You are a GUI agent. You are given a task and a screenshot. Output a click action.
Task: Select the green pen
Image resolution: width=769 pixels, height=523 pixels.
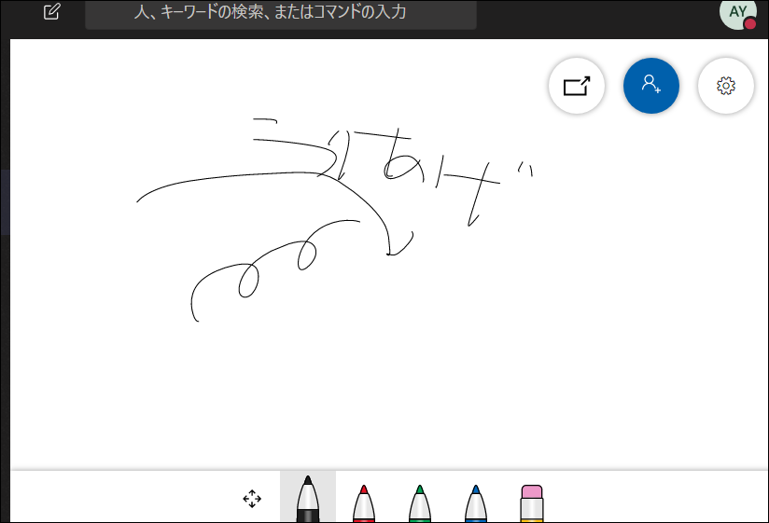(x=419, y=502)
